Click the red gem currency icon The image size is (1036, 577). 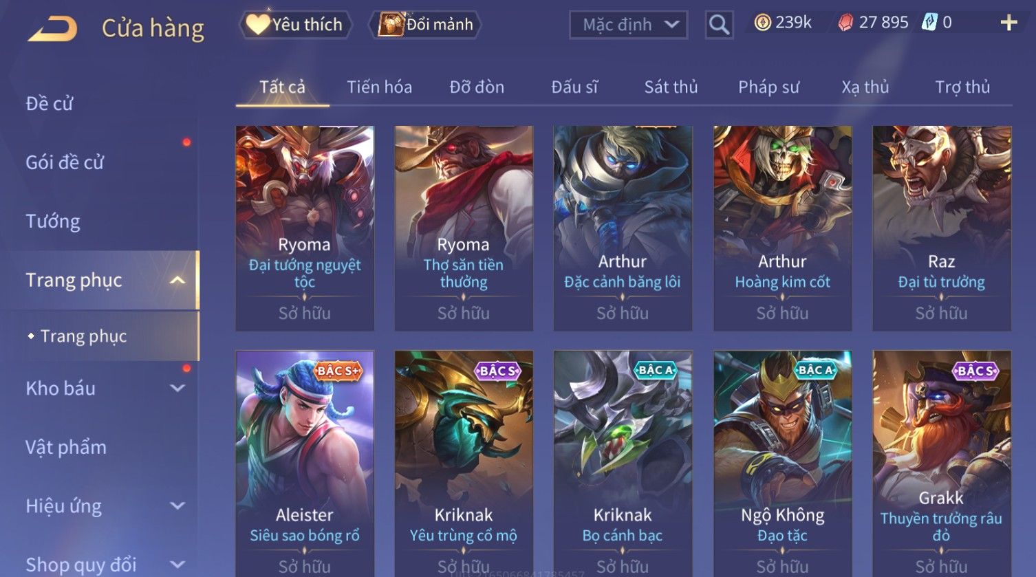845,23
